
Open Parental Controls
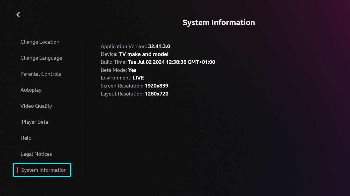[x=41, y=74]
